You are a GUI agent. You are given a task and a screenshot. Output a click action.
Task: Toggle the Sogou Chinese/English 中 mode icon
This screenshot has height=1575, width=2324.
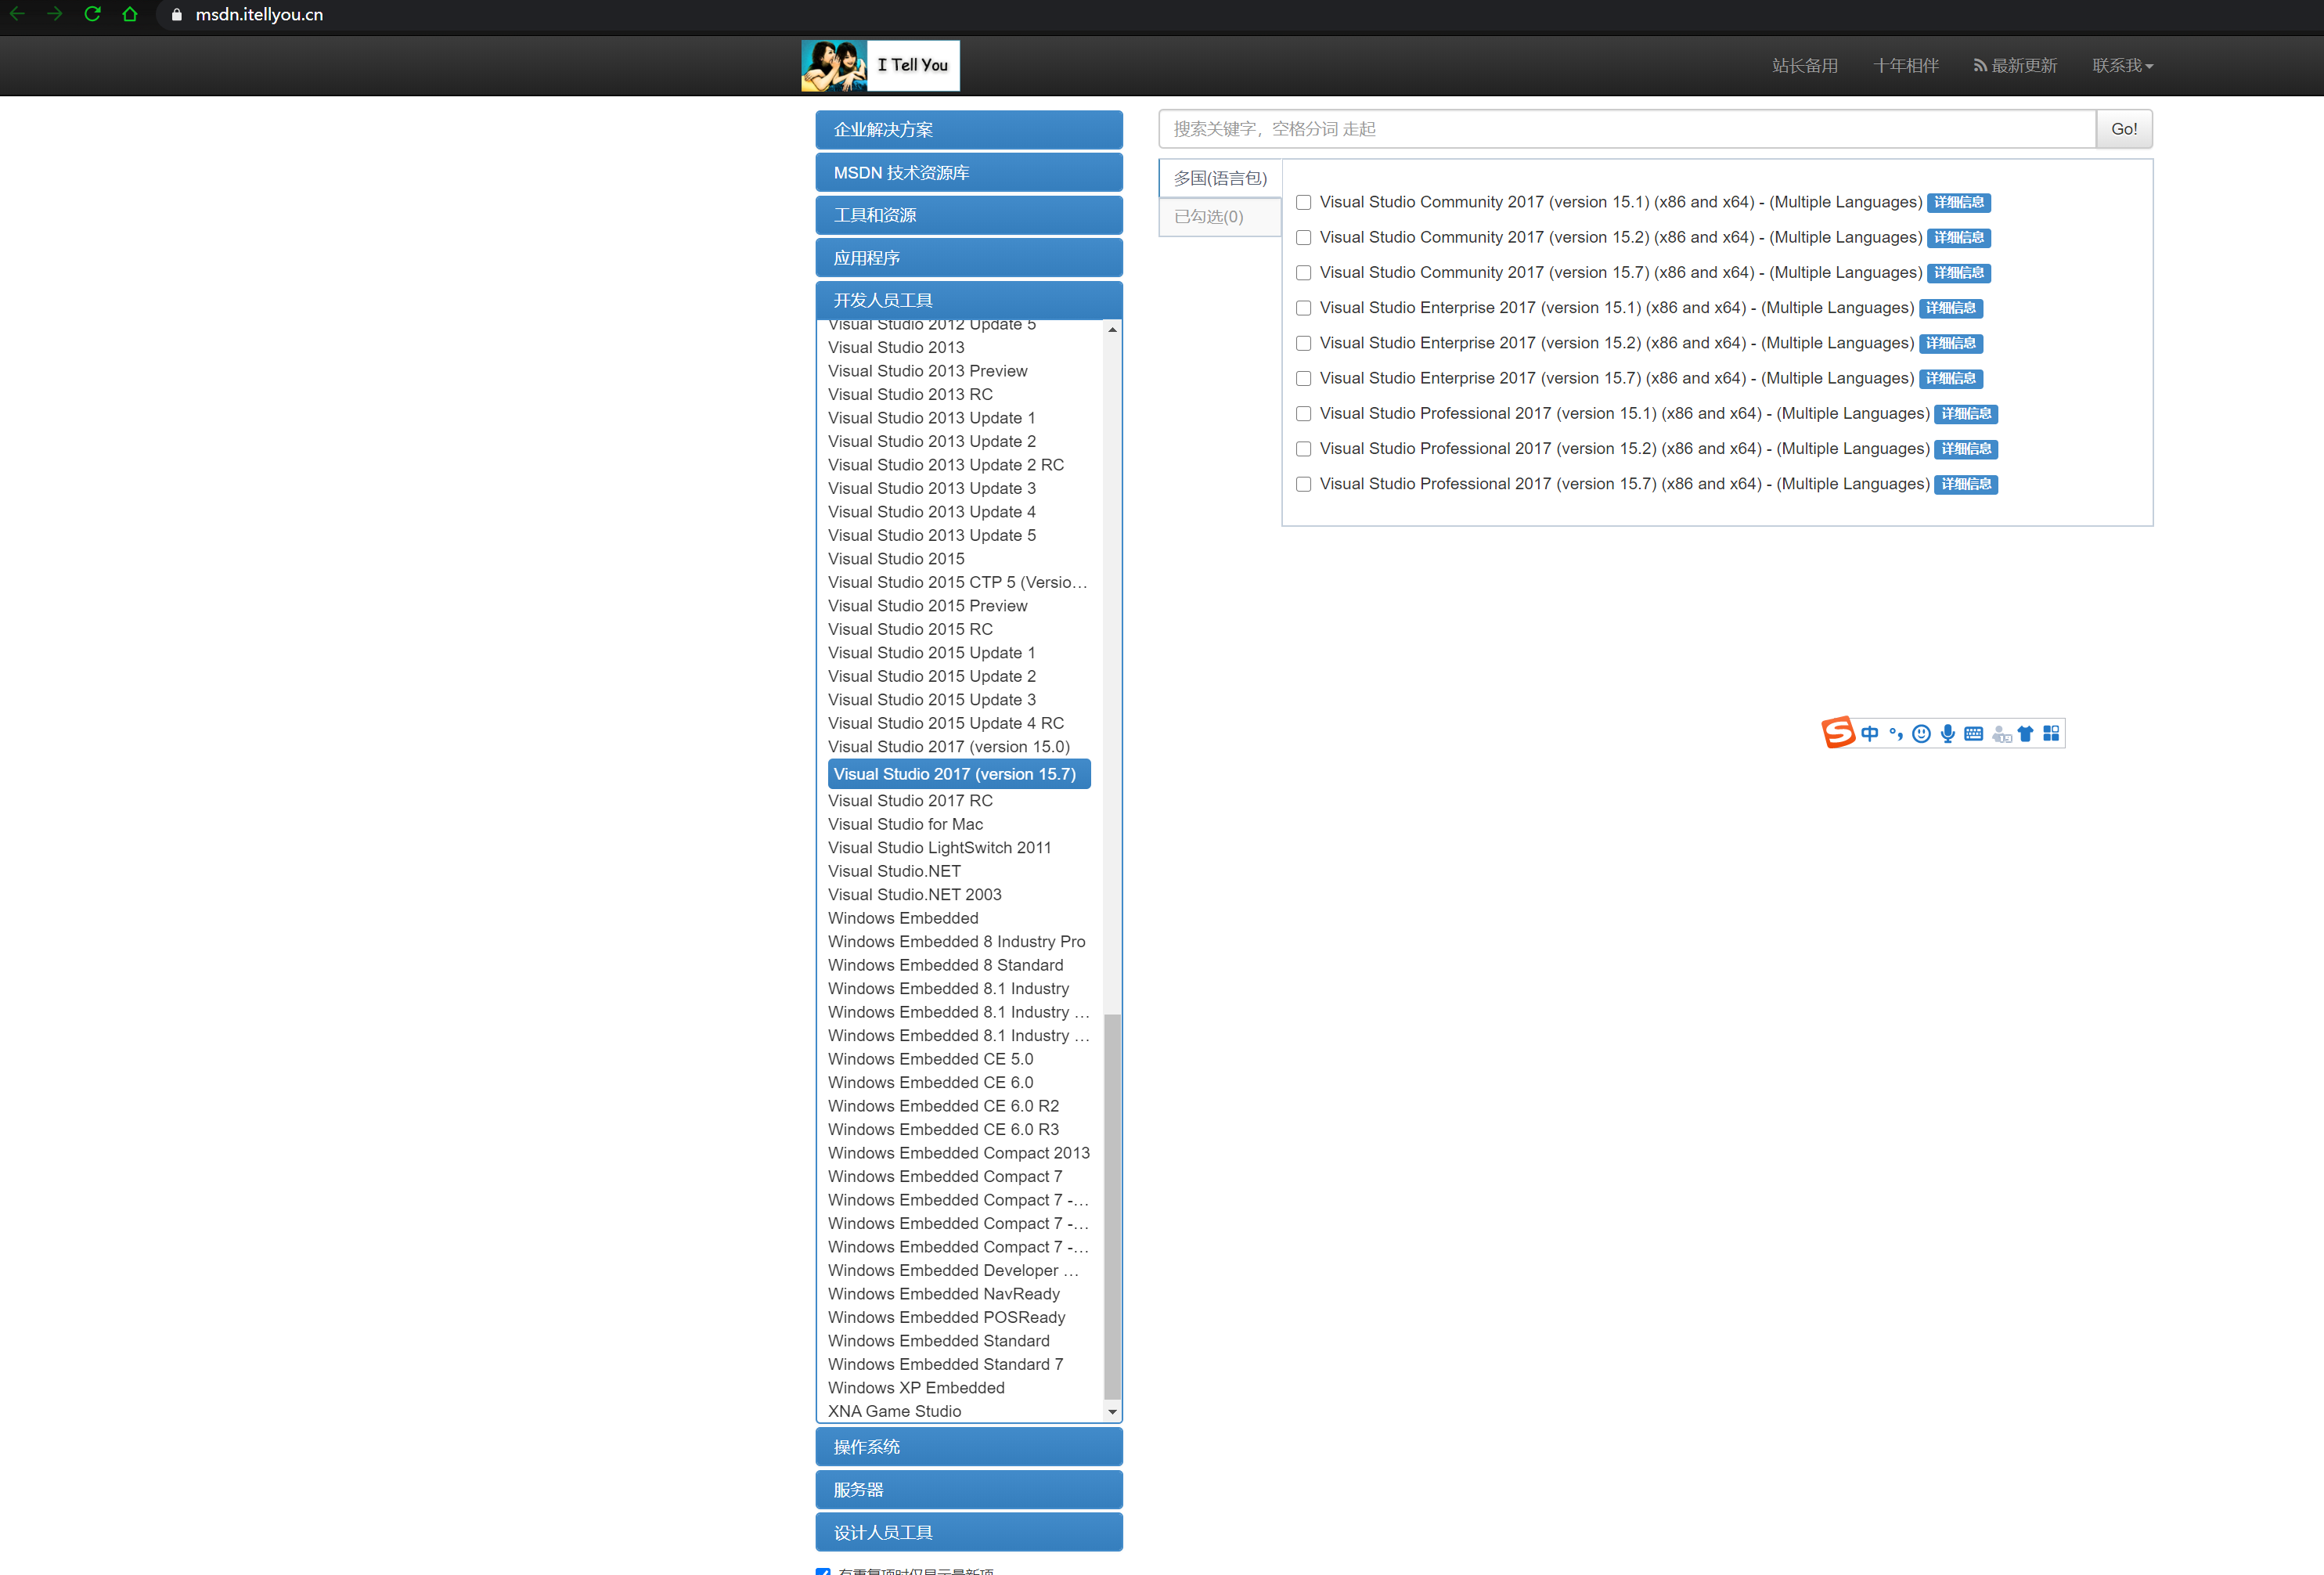click(x=1869, y=734)
